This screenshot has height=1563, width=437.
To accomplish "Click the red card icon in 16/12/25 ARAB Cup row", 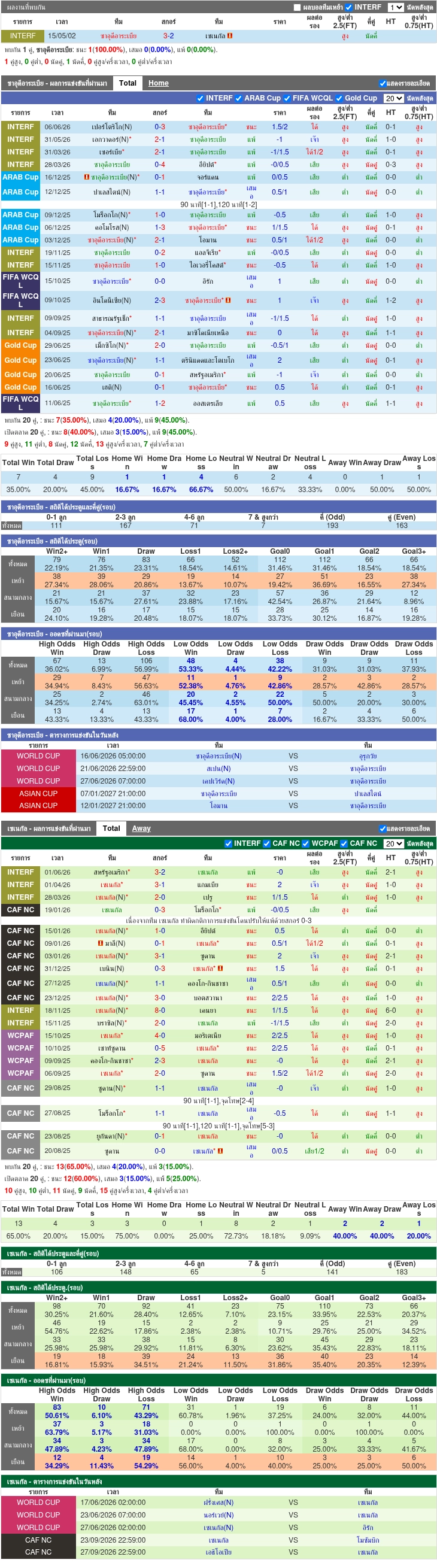I will click(87, 177).
